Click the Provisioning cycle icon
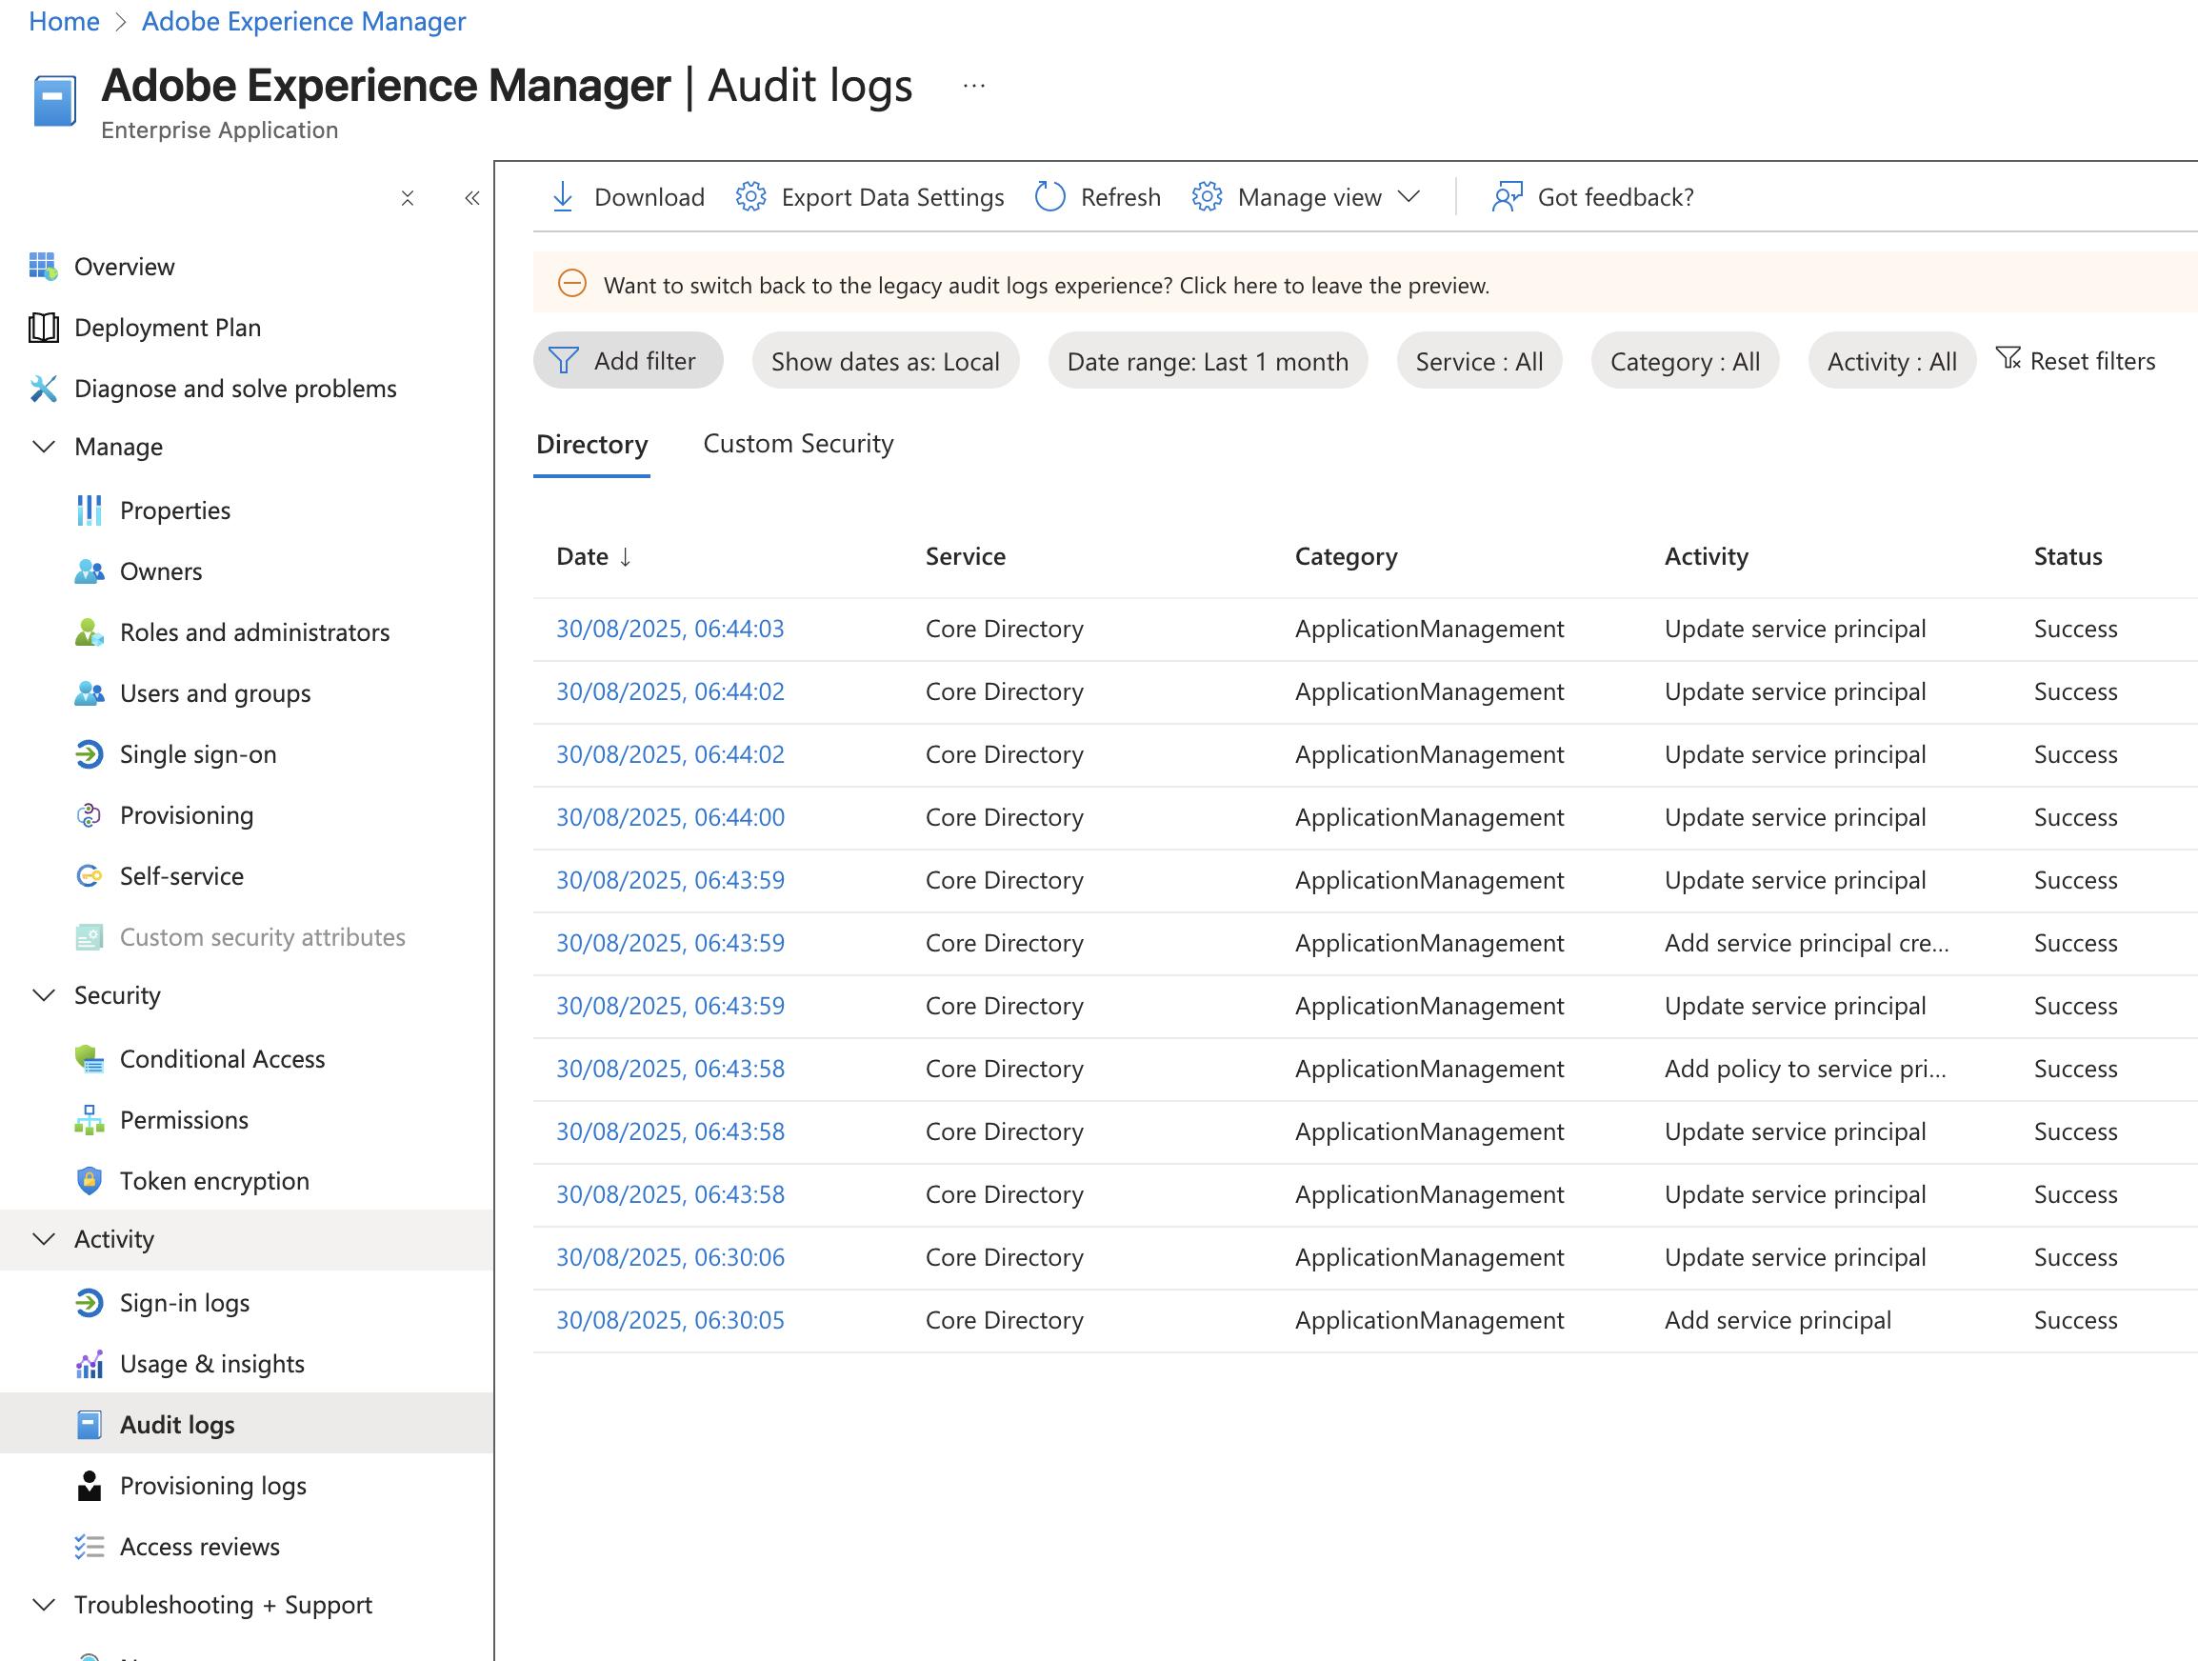 click(x=89, y=815)
